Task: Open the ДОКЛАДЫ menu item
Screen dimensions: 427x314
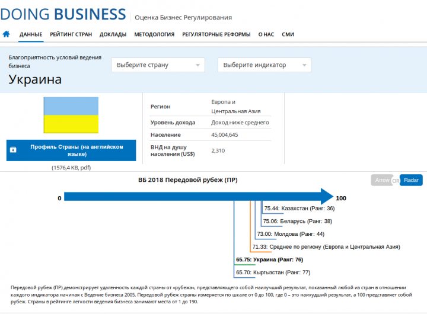Action: tap(113, 34)
